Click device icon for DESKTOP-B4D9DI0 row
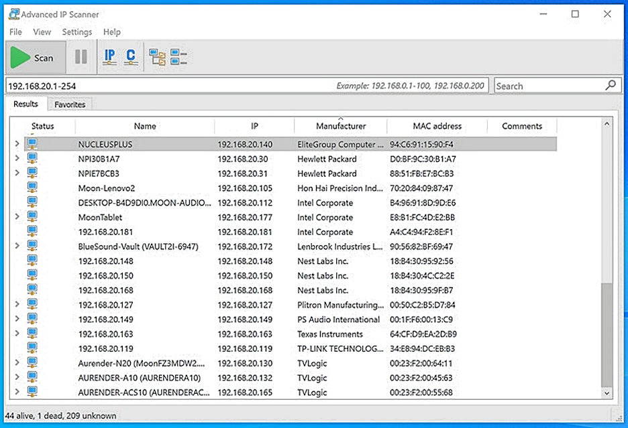This screenshot has height=428, width=628. (x=32, y=202)
